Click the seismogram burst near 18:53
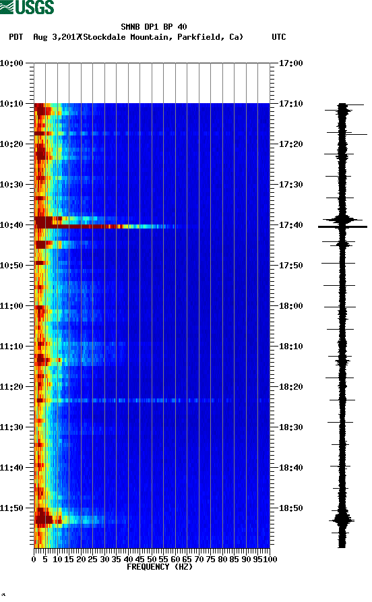This screenshot has height=602, width=372. (x=342, y=520)
